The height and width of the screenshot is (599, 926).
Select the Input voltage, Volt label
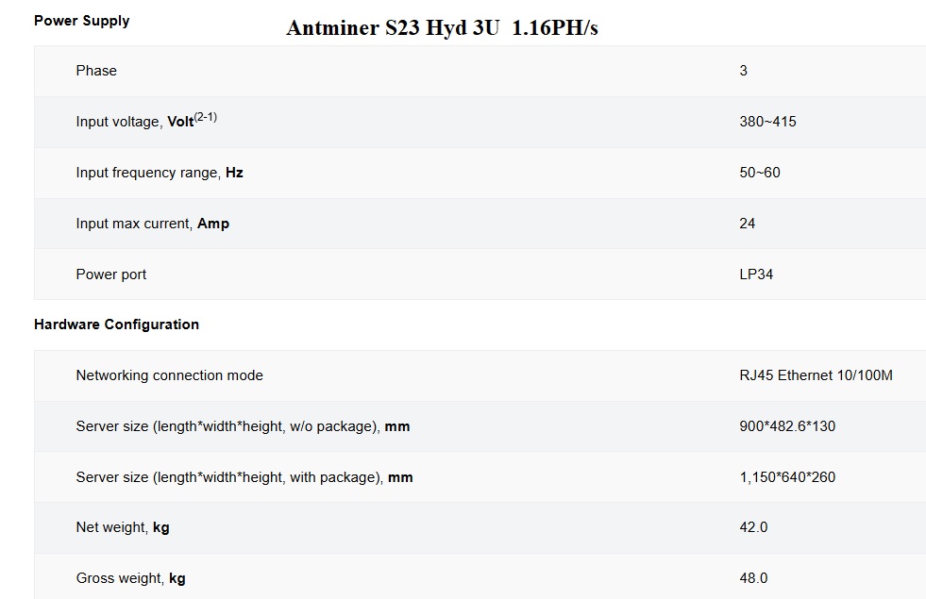[135, 122]
